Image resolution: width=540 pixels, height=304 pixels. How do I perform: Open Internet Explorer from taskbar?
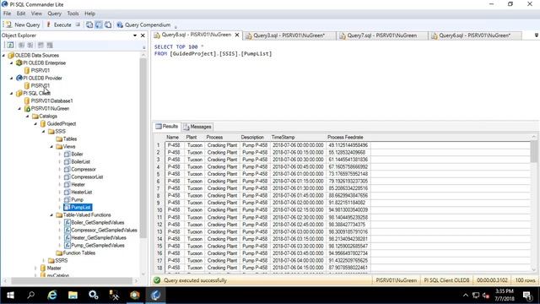52,296
